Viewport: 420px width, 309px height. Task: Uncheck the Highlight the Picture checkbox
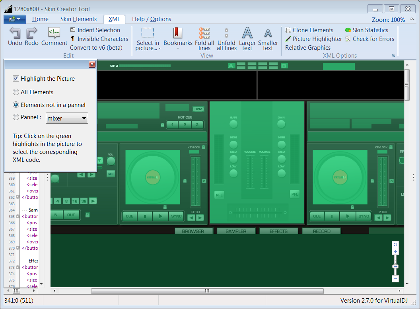(x=16, y=79)
